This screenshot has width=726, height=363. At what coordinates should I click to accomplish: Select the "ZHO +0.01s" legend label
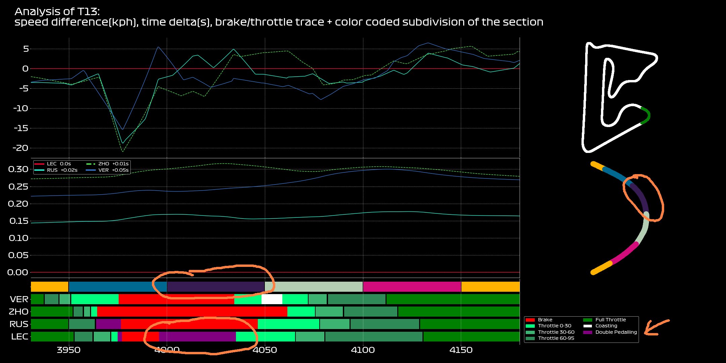(114, 164)
